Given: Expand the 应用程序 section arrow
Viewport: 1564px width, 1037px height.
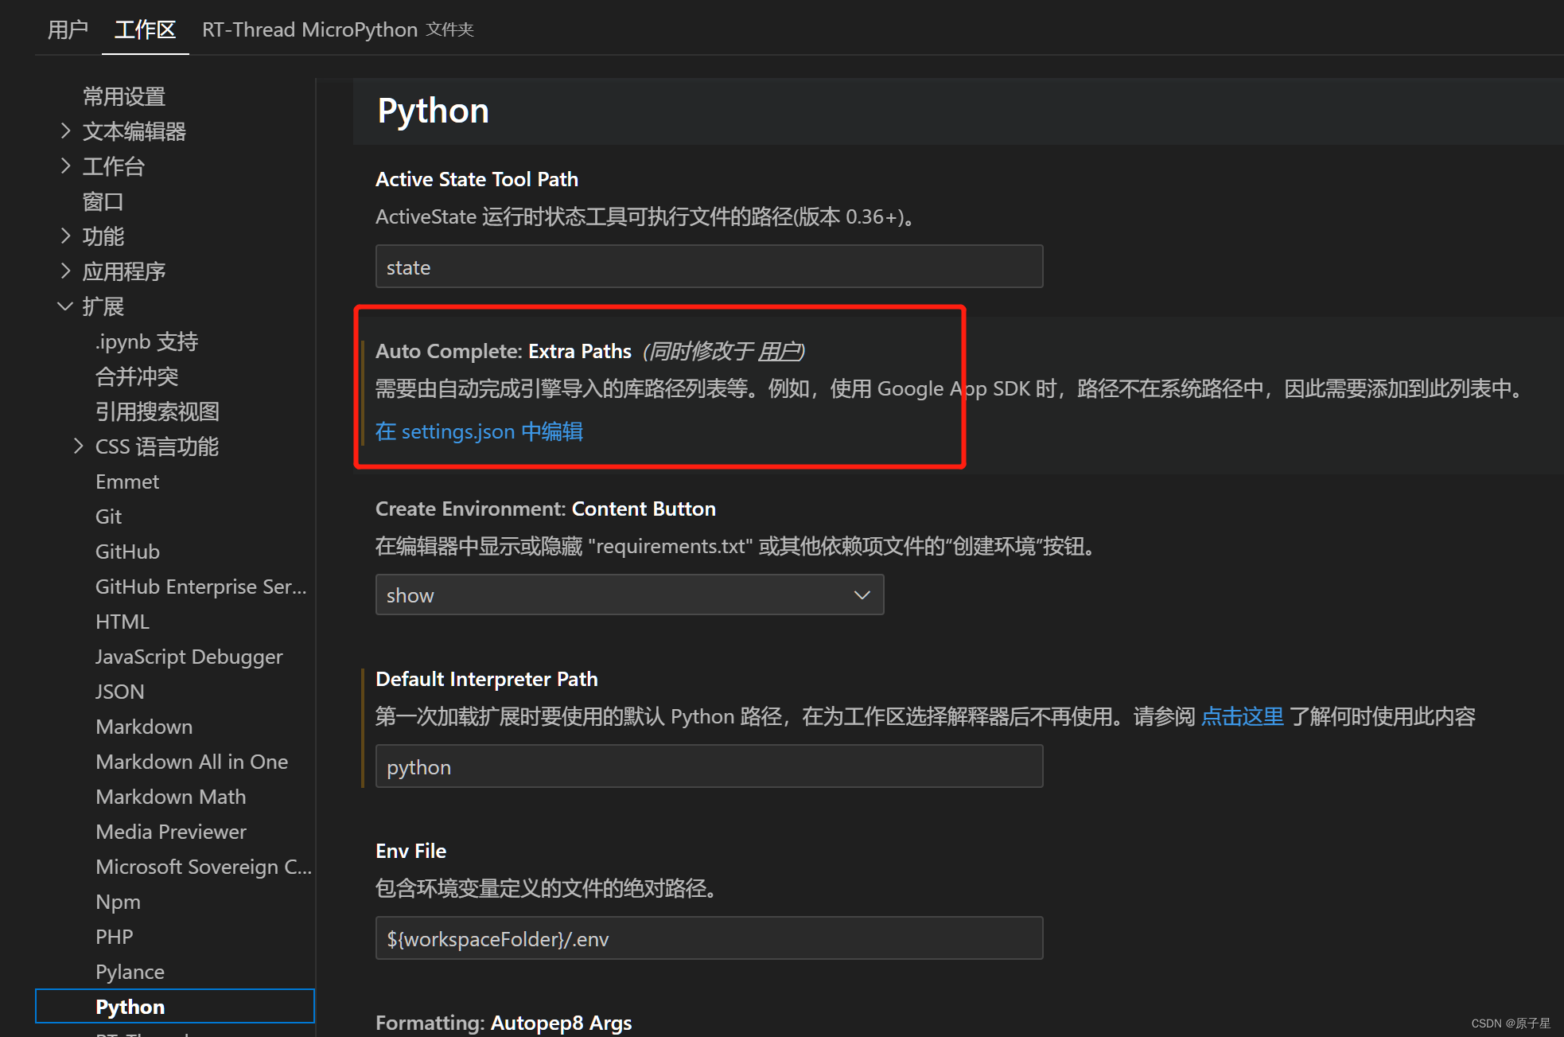Looking at the screenshot, I should coord(66,271).
